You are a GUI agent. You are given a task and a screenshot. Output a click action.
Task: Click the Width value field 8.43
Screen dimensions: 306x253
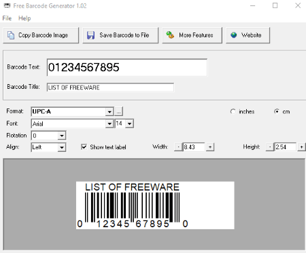click(194, 147)
